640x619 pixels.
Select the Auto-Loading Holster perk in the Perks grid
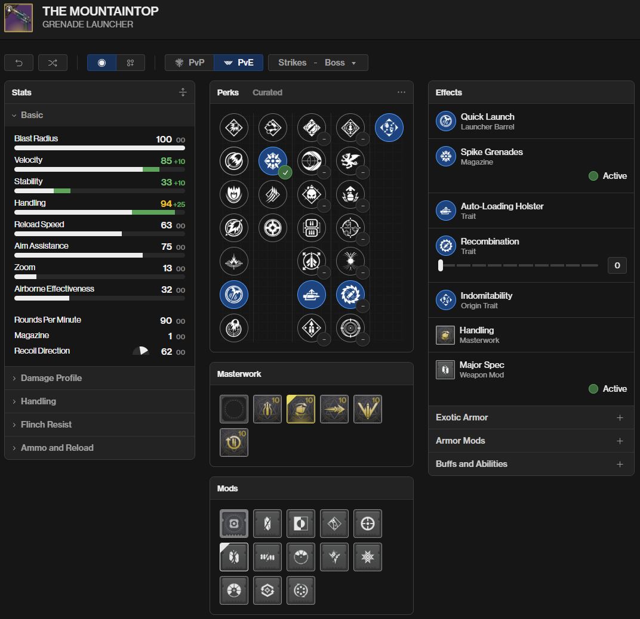312,295
